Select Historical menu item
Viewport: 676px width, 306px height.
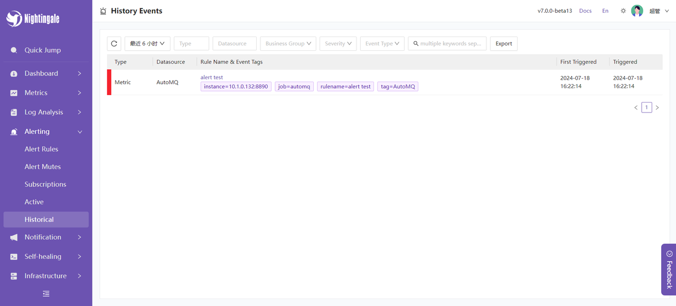pyautogui.click(x=46, y=219)
